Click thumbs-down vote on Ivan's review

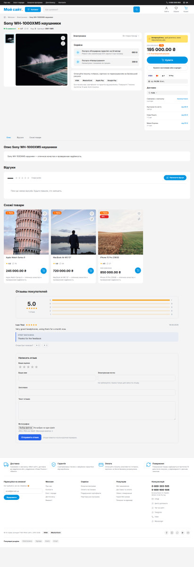45,345
